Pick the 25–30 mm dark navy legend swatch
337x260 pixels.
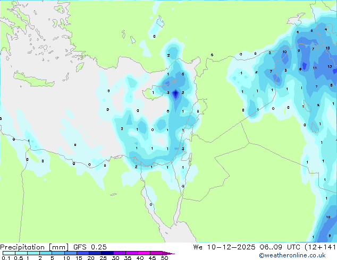107,253
